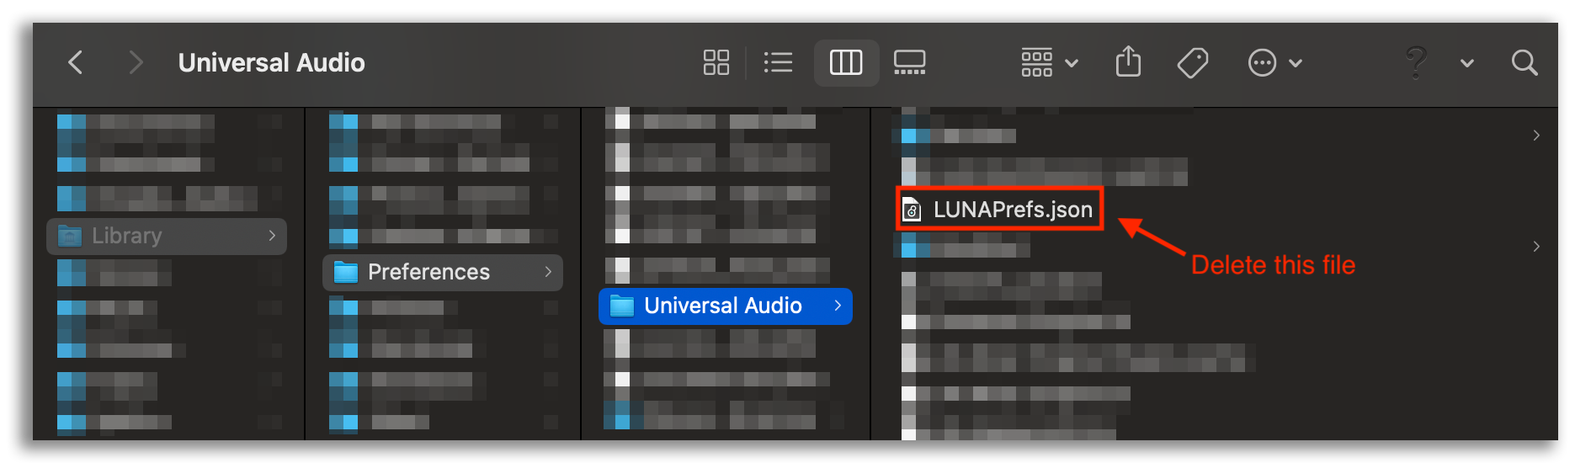Screen dimensions: 1591x463
Task: Expand Preferences with its chevron
Action: (548, 272)
